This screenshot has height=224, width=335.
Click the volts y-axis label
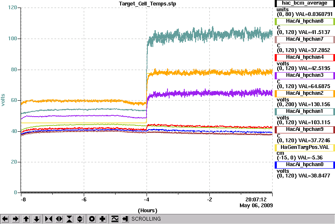point(3,100)
